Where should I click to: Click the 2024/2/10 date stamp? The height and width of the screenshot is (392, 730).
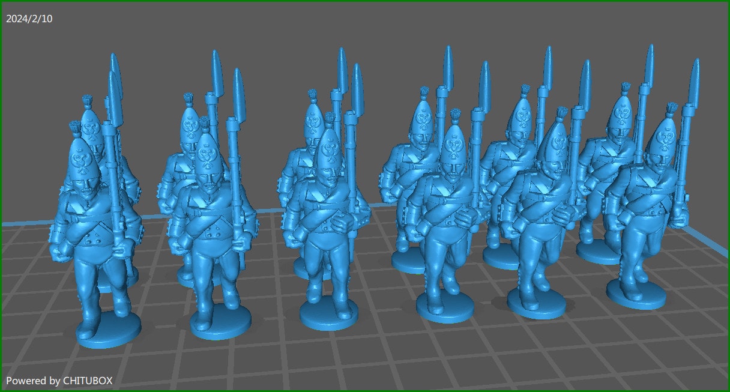click(28, 18)
